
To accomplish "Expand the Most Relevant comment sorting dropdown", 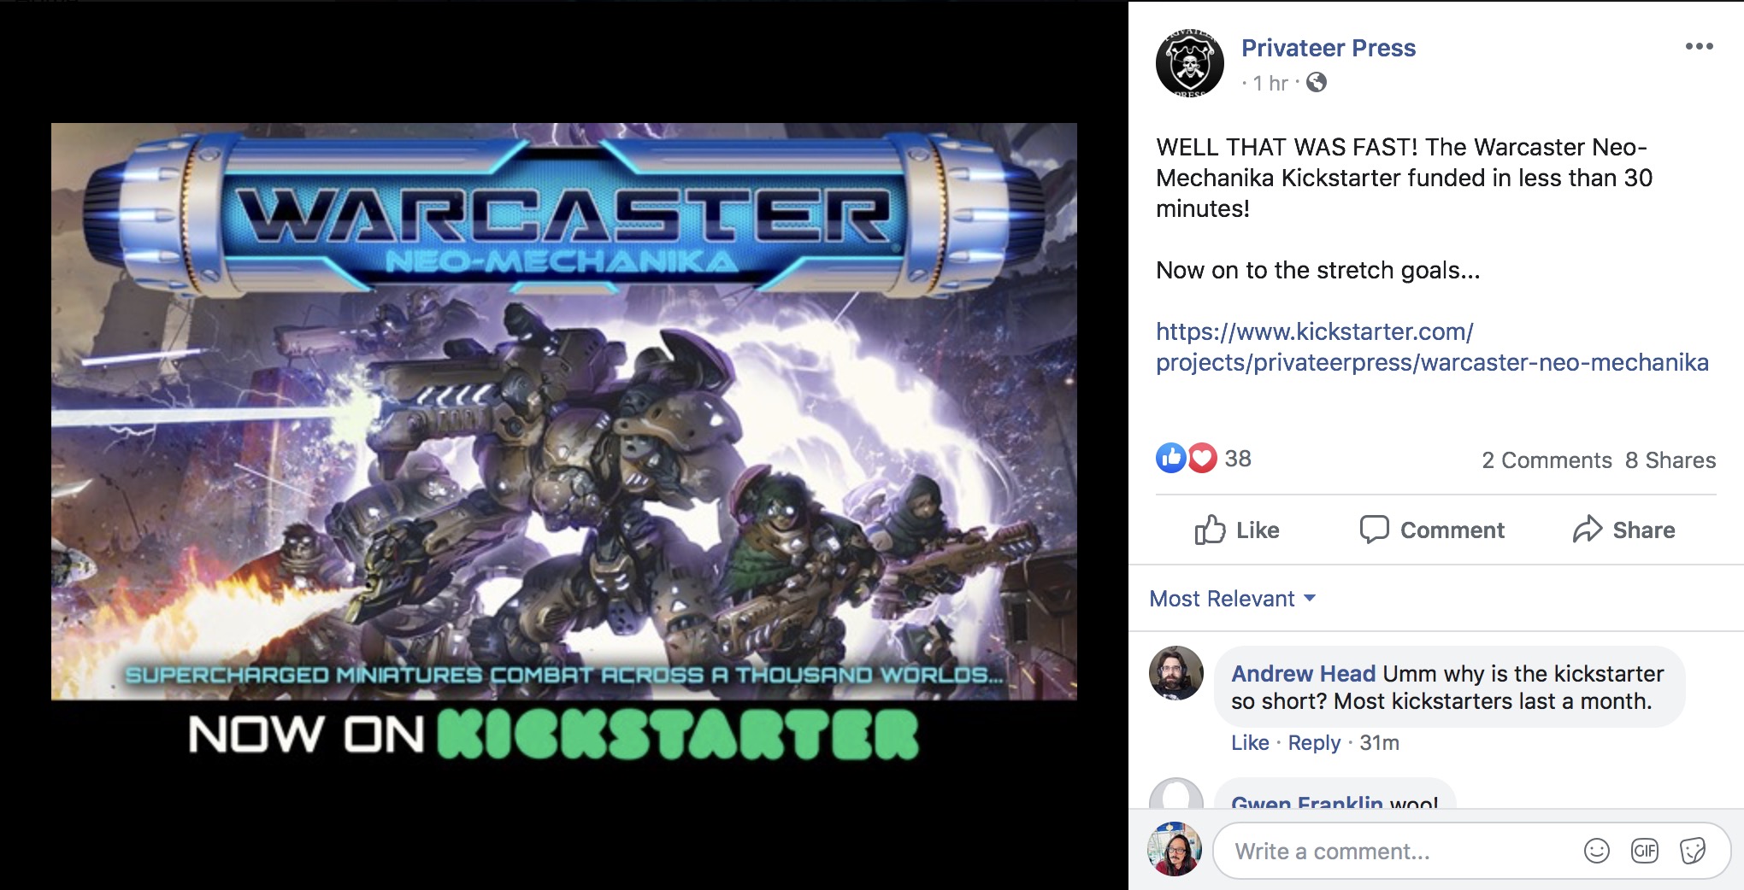I will coord(1232,599).
